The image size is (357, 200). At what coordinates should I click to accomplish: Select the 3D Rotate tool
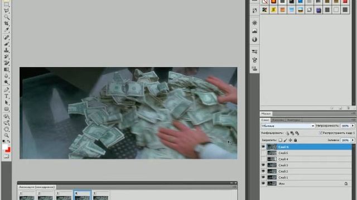7,117
